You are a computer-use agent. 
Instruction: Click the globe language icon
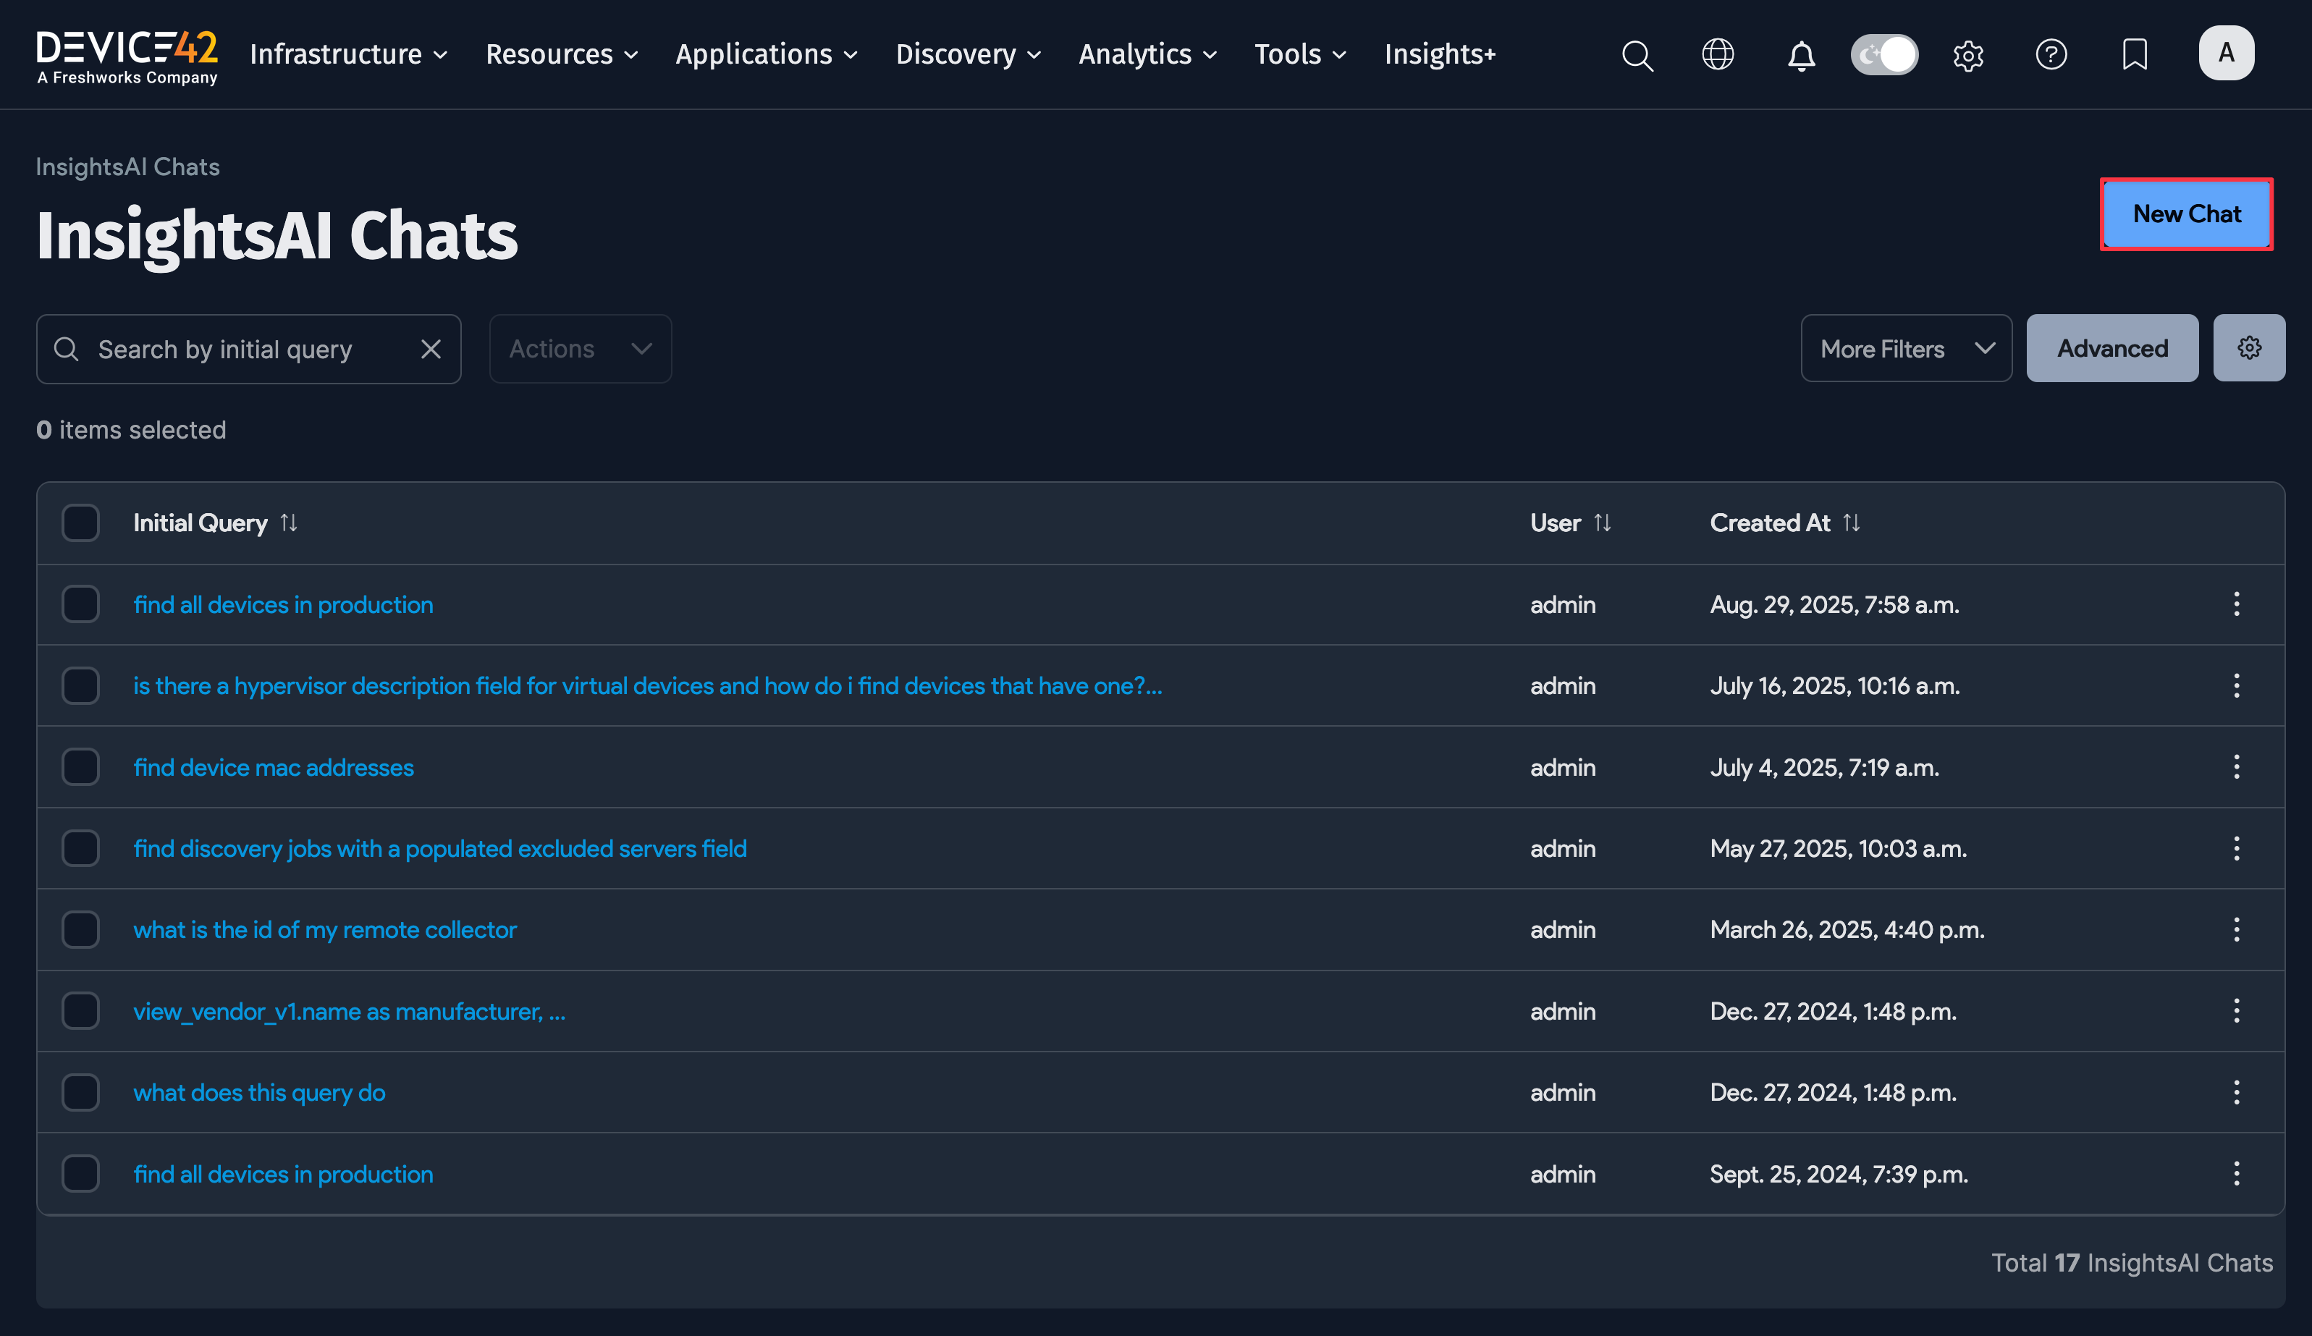pos(1718,55)
